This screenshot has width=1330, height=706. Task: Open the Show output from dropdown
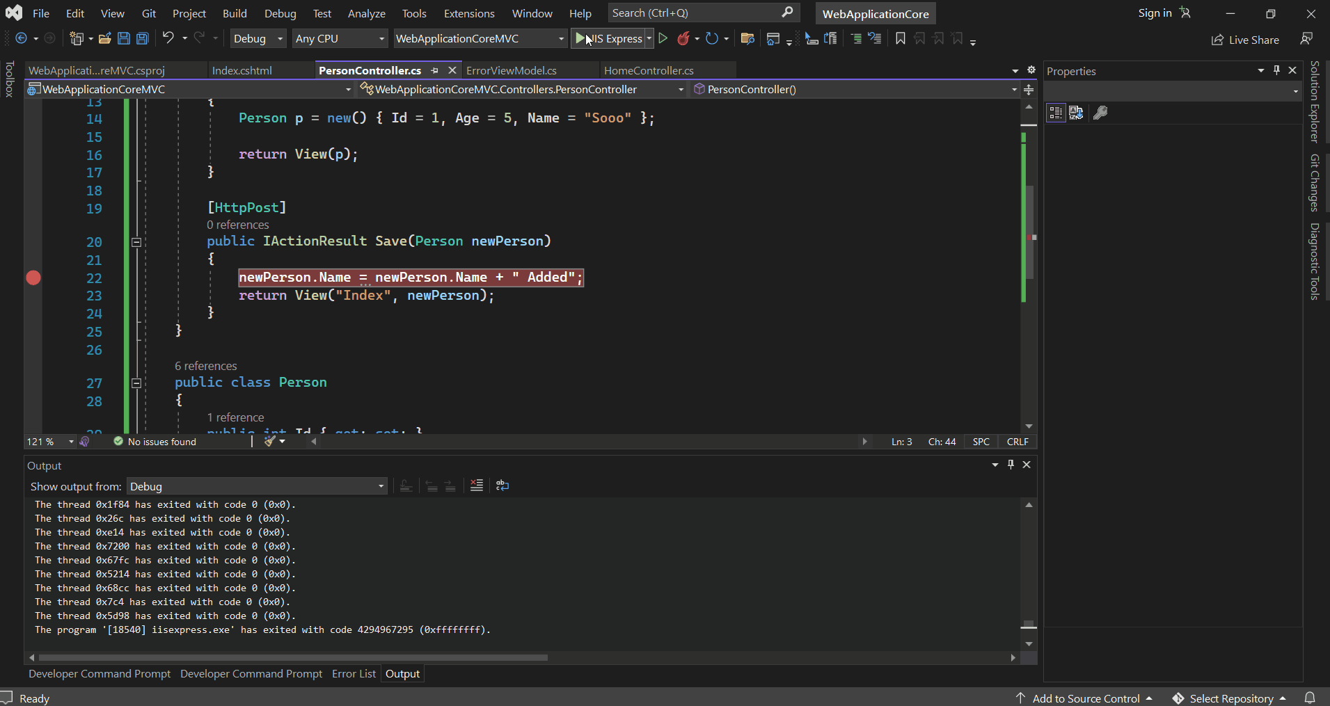tap(379, 486)
